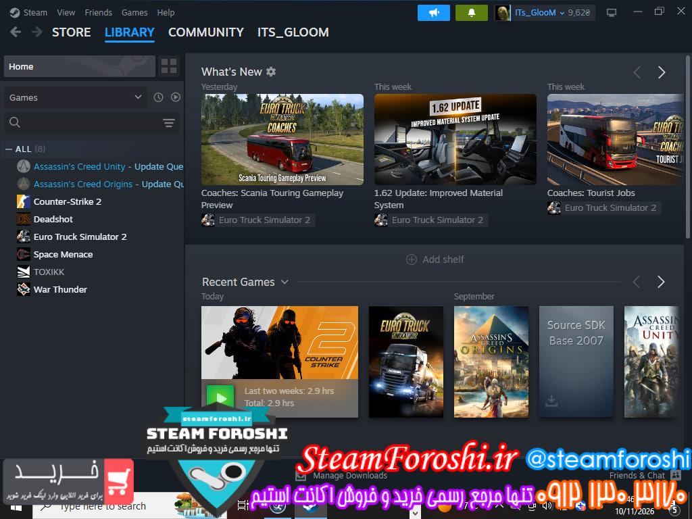The height and width of the screenshot is (519, 692).
Task: Expand the Recent Games shelf dropdown
Action: point(285,282)
